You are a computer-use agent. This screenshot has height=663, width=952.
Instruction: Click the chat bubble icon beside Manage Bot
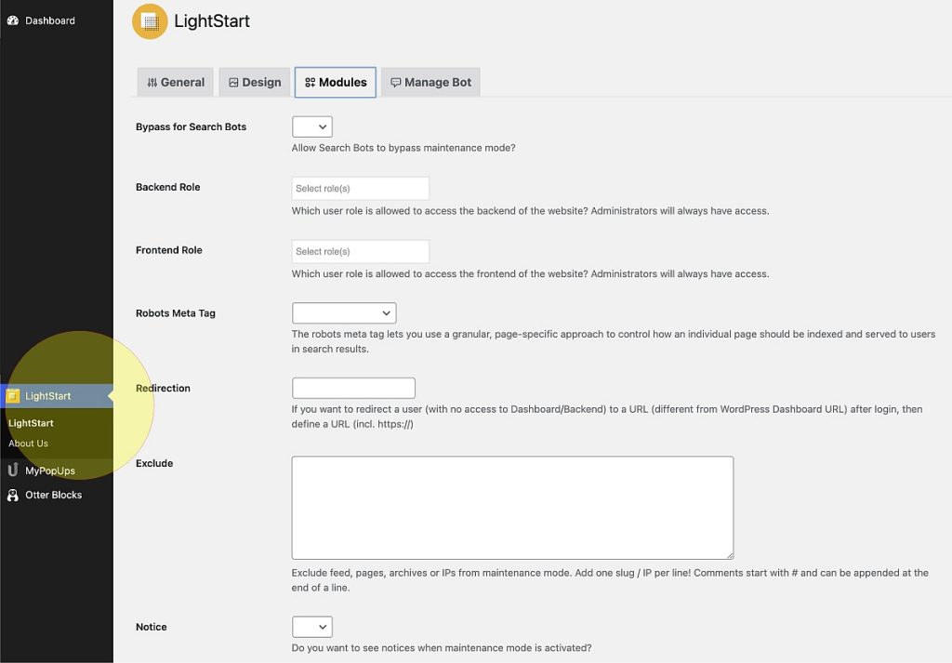[x=395, y=82]
